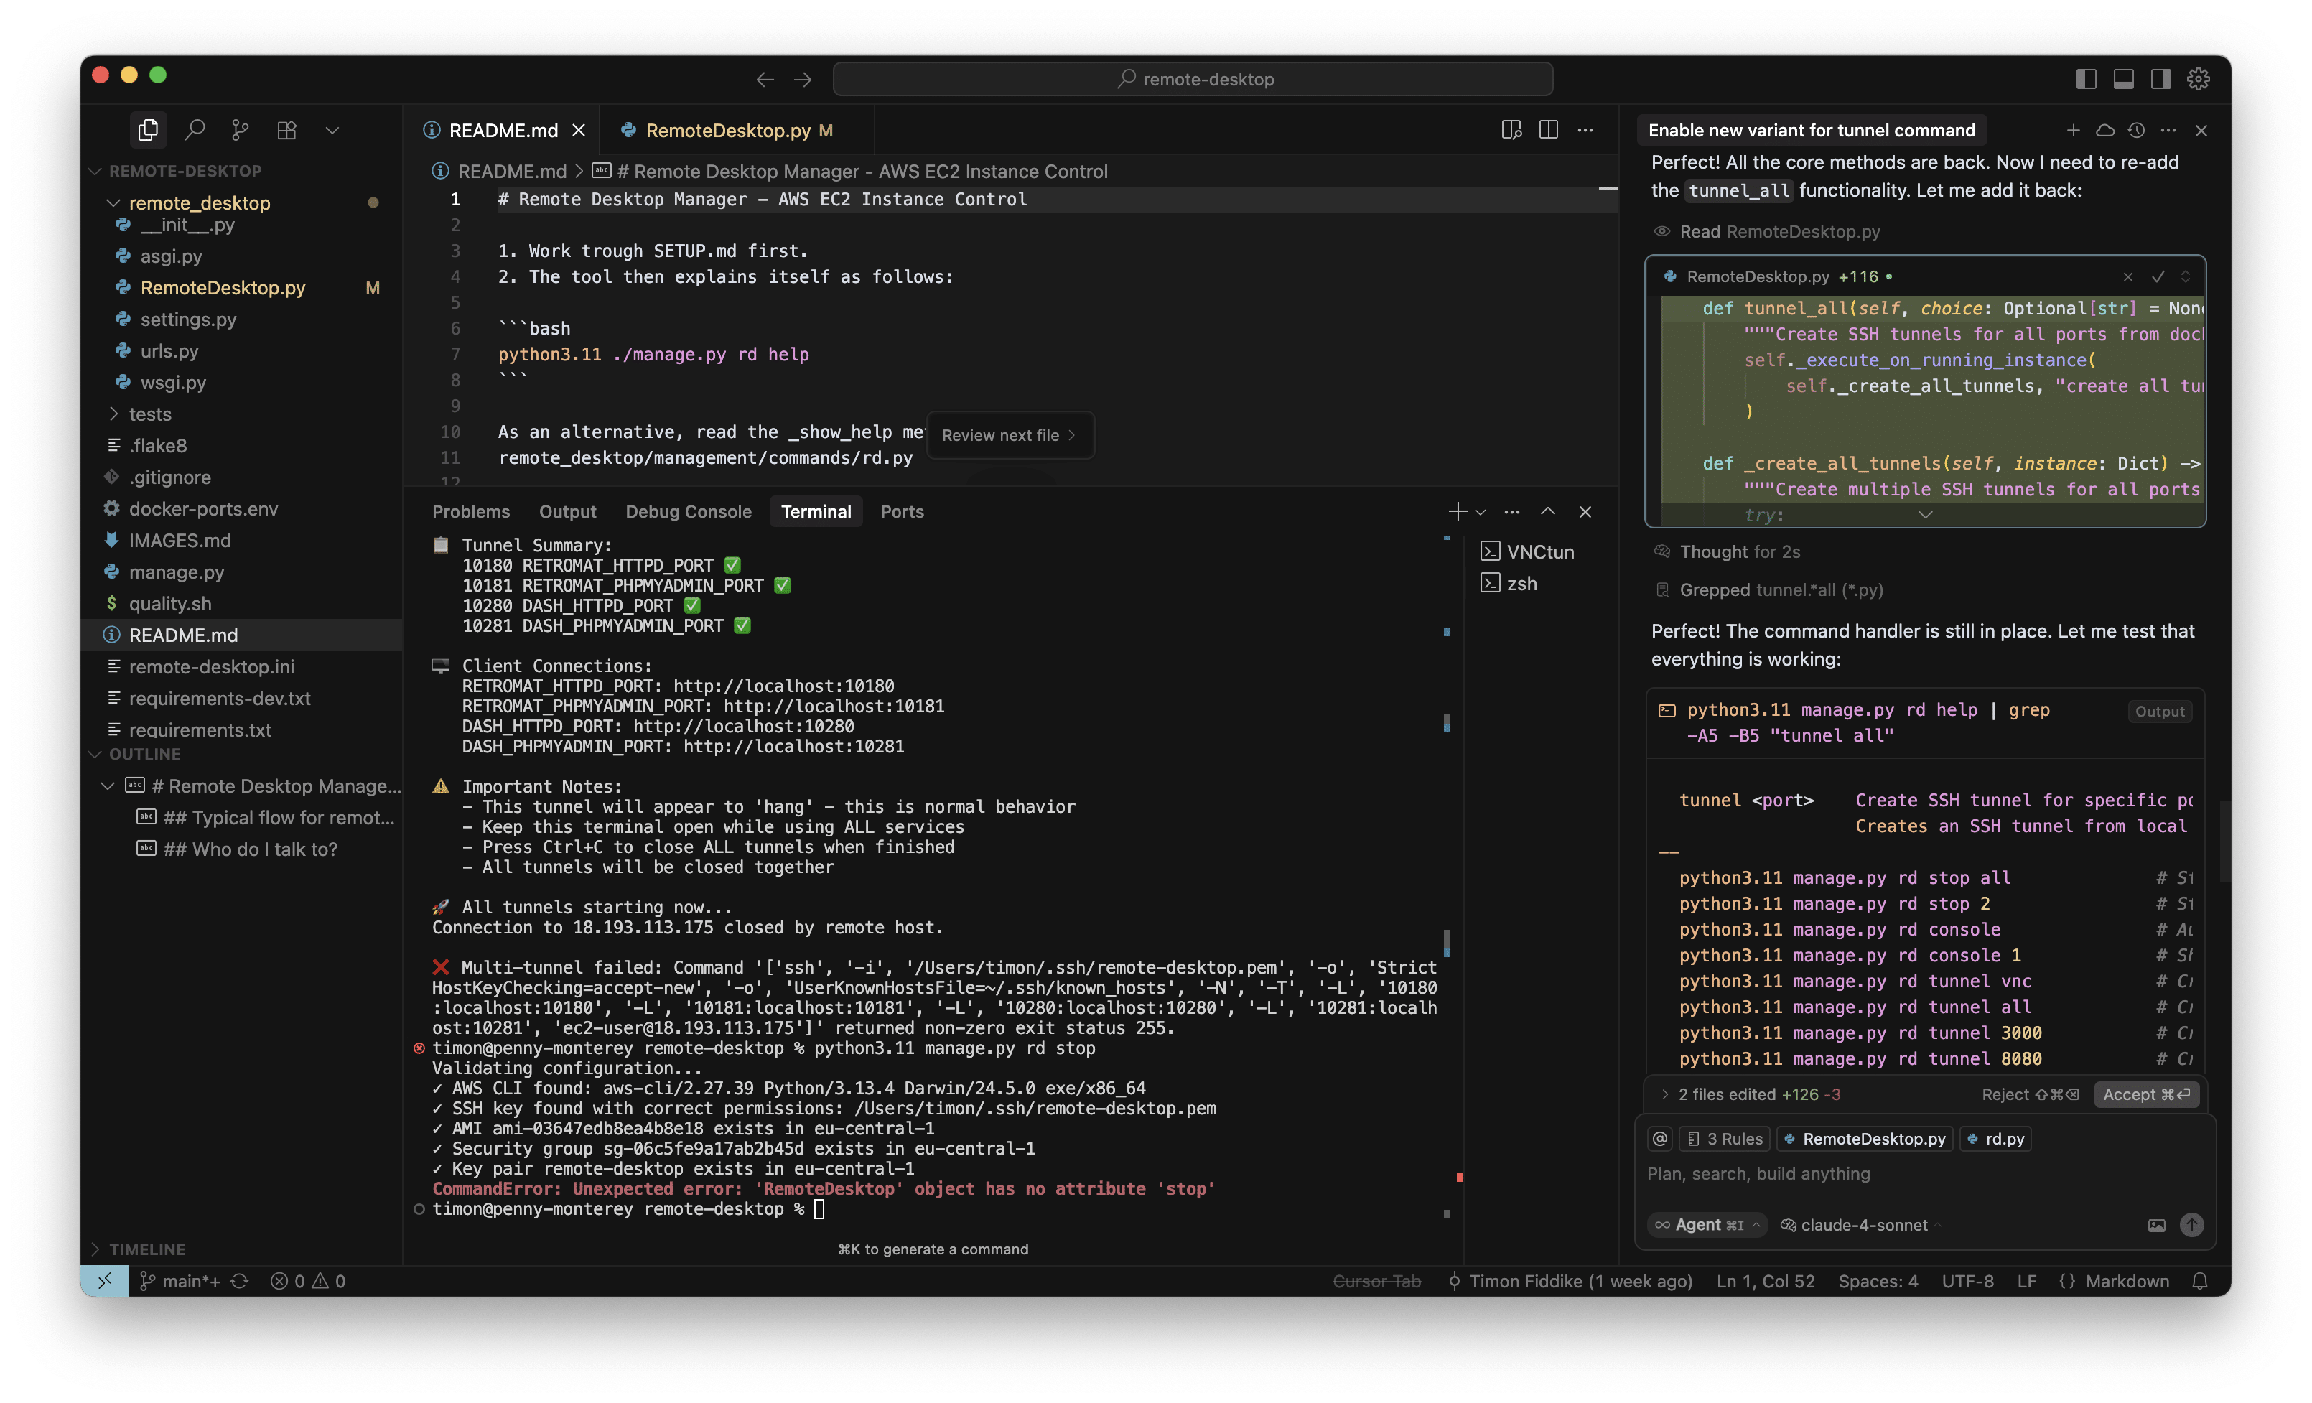Expand the tests folder
This screenshot has width=2312, height=1403.
click(150, 414)
